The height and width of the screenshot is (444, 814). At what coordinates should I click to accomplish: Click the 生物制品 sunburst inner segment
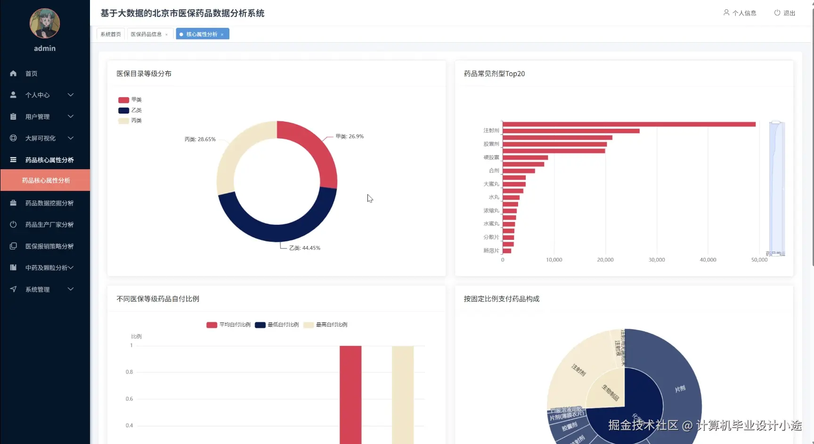click(610, 392)
